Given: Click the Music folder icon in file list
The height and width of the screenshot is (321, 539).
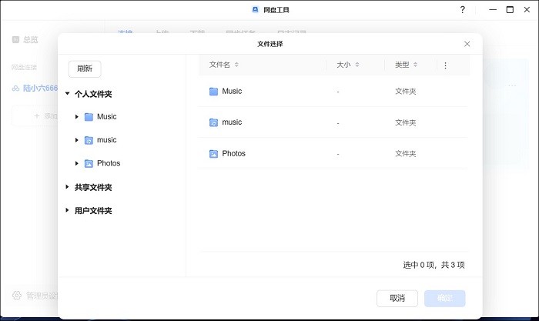Looking at the screenshot, I should [213, 92].
